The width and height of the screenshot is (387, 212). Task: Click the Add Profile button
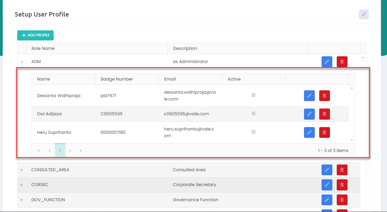tap(35, 35)
